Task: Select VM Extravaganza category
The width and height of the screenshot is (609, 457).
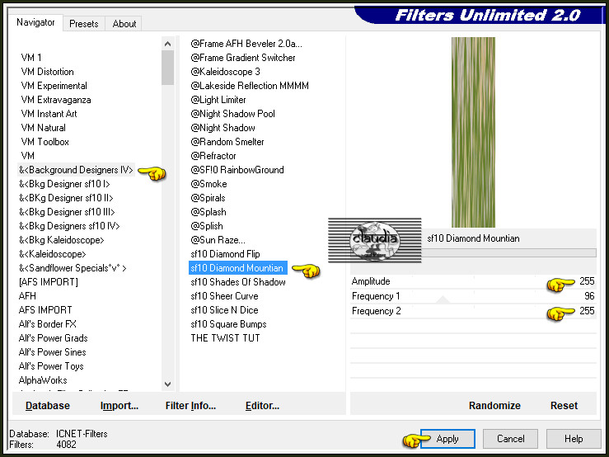Action: [56, 100]
